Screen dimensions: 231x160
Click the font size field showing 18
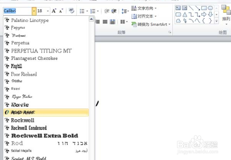pyautogui.click(x=41, y=11)
